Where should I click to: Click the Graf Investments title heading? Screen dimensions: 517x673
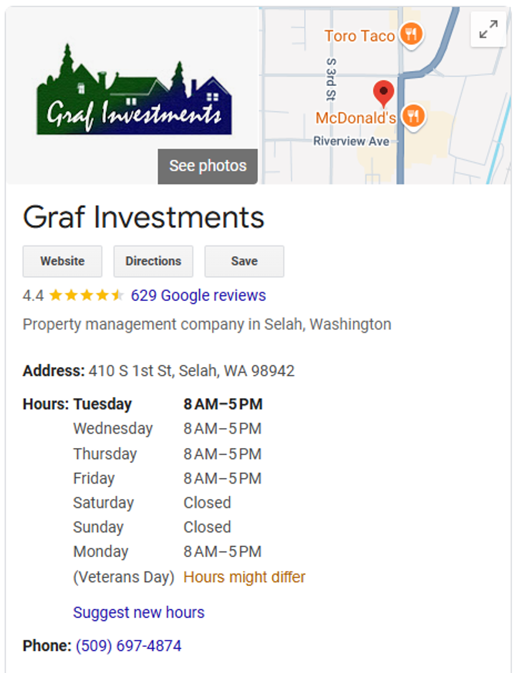143,217
